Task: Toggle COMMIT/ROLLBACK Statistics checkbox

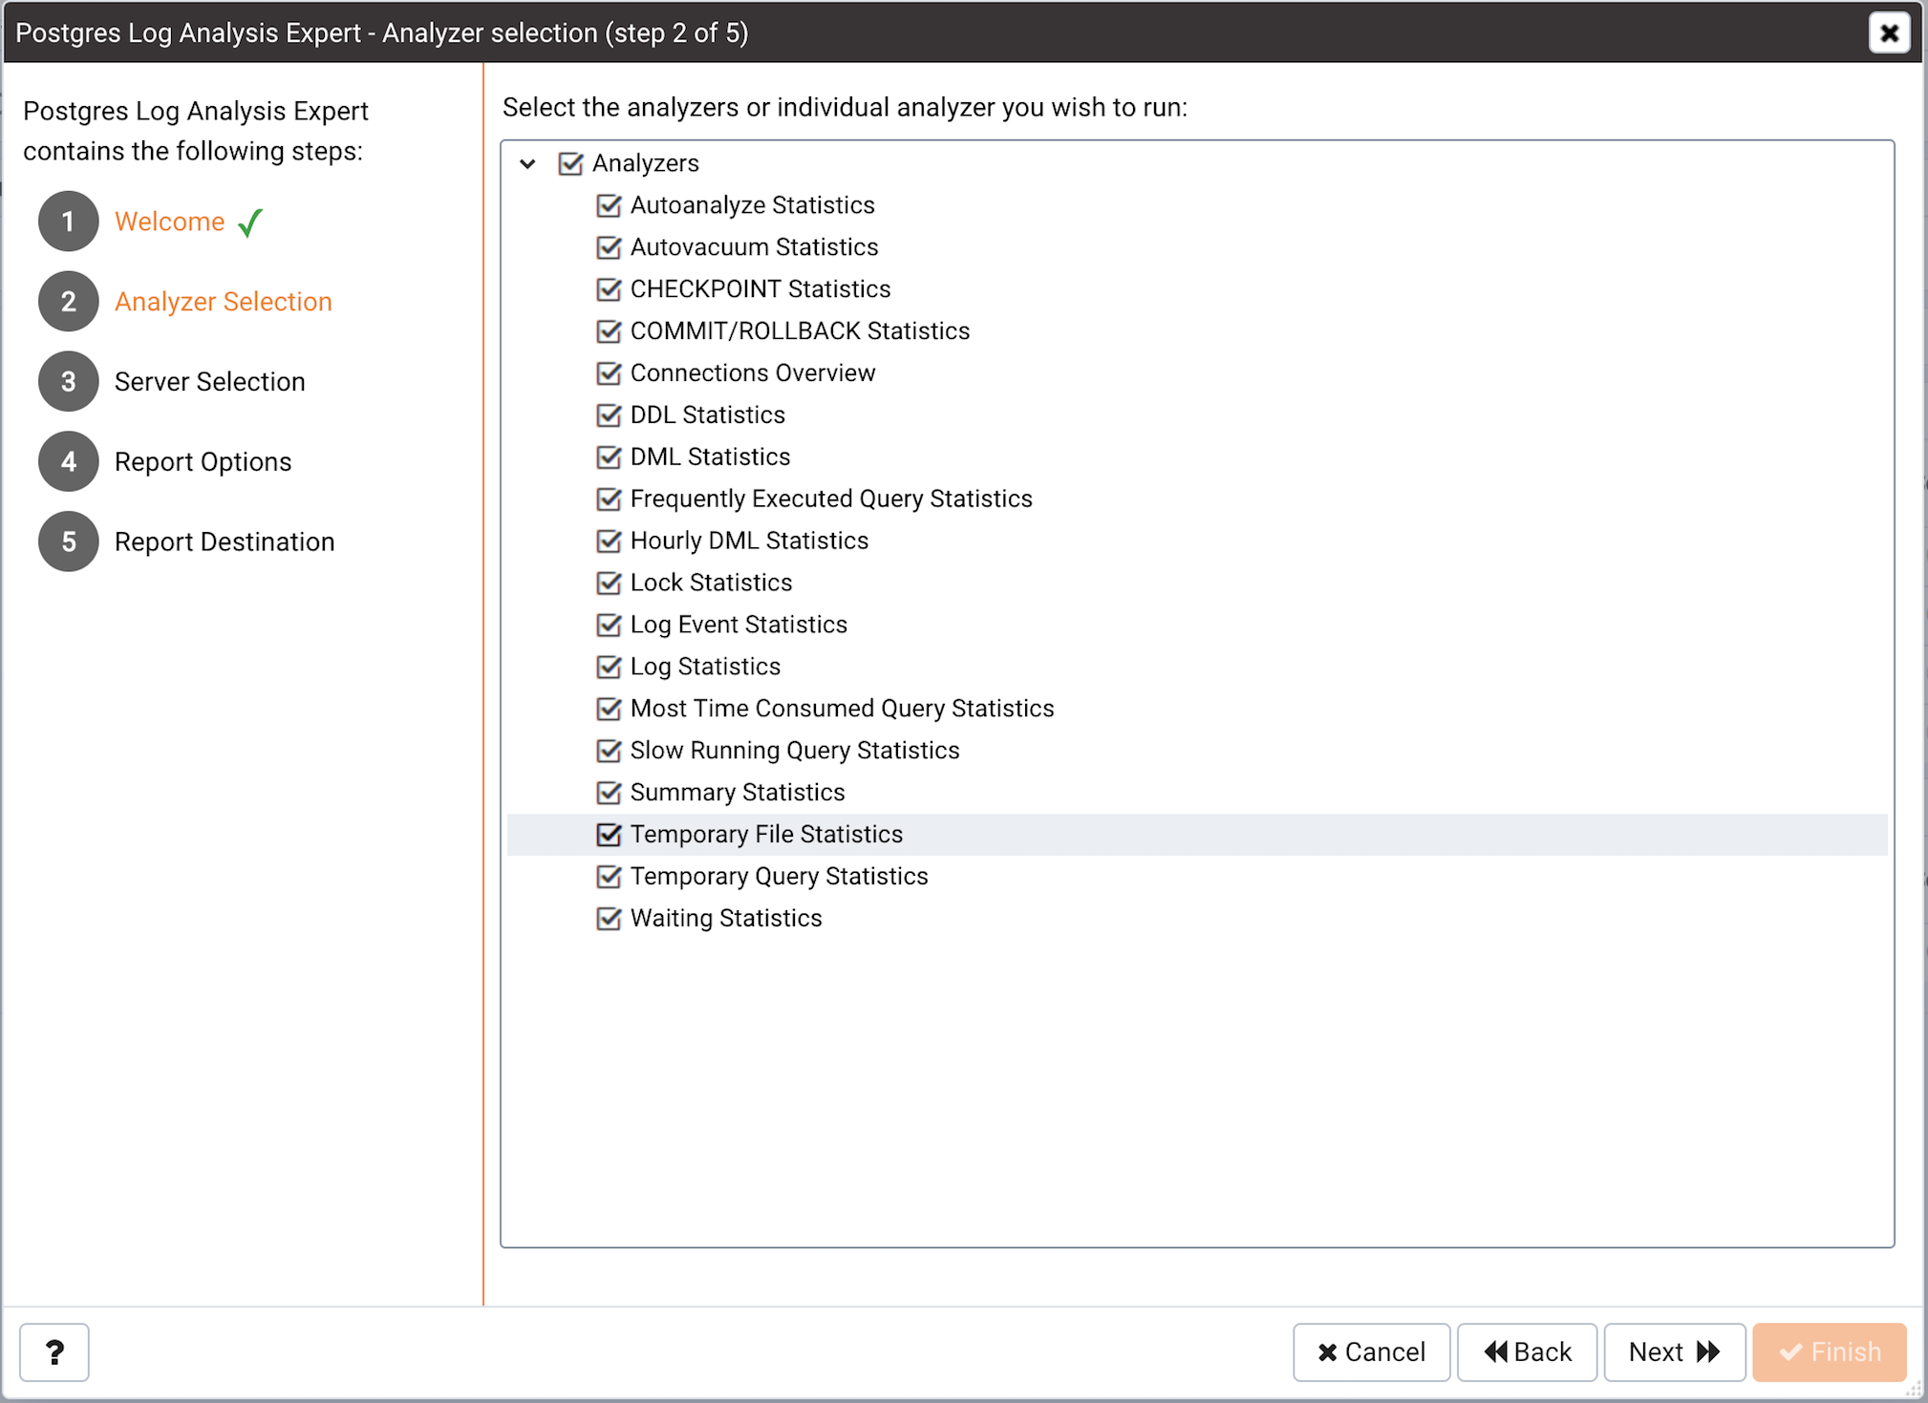Action: point(609,331)
